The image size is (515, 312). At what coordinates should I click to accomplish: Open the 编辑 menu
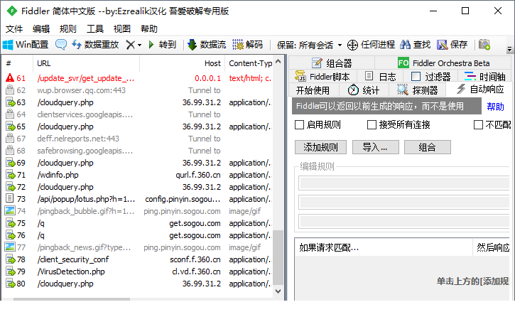click(41, 29)
